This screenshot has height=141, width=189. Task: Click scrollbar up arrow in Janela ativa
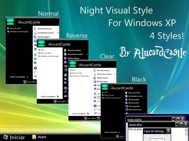tap(187, 130)
